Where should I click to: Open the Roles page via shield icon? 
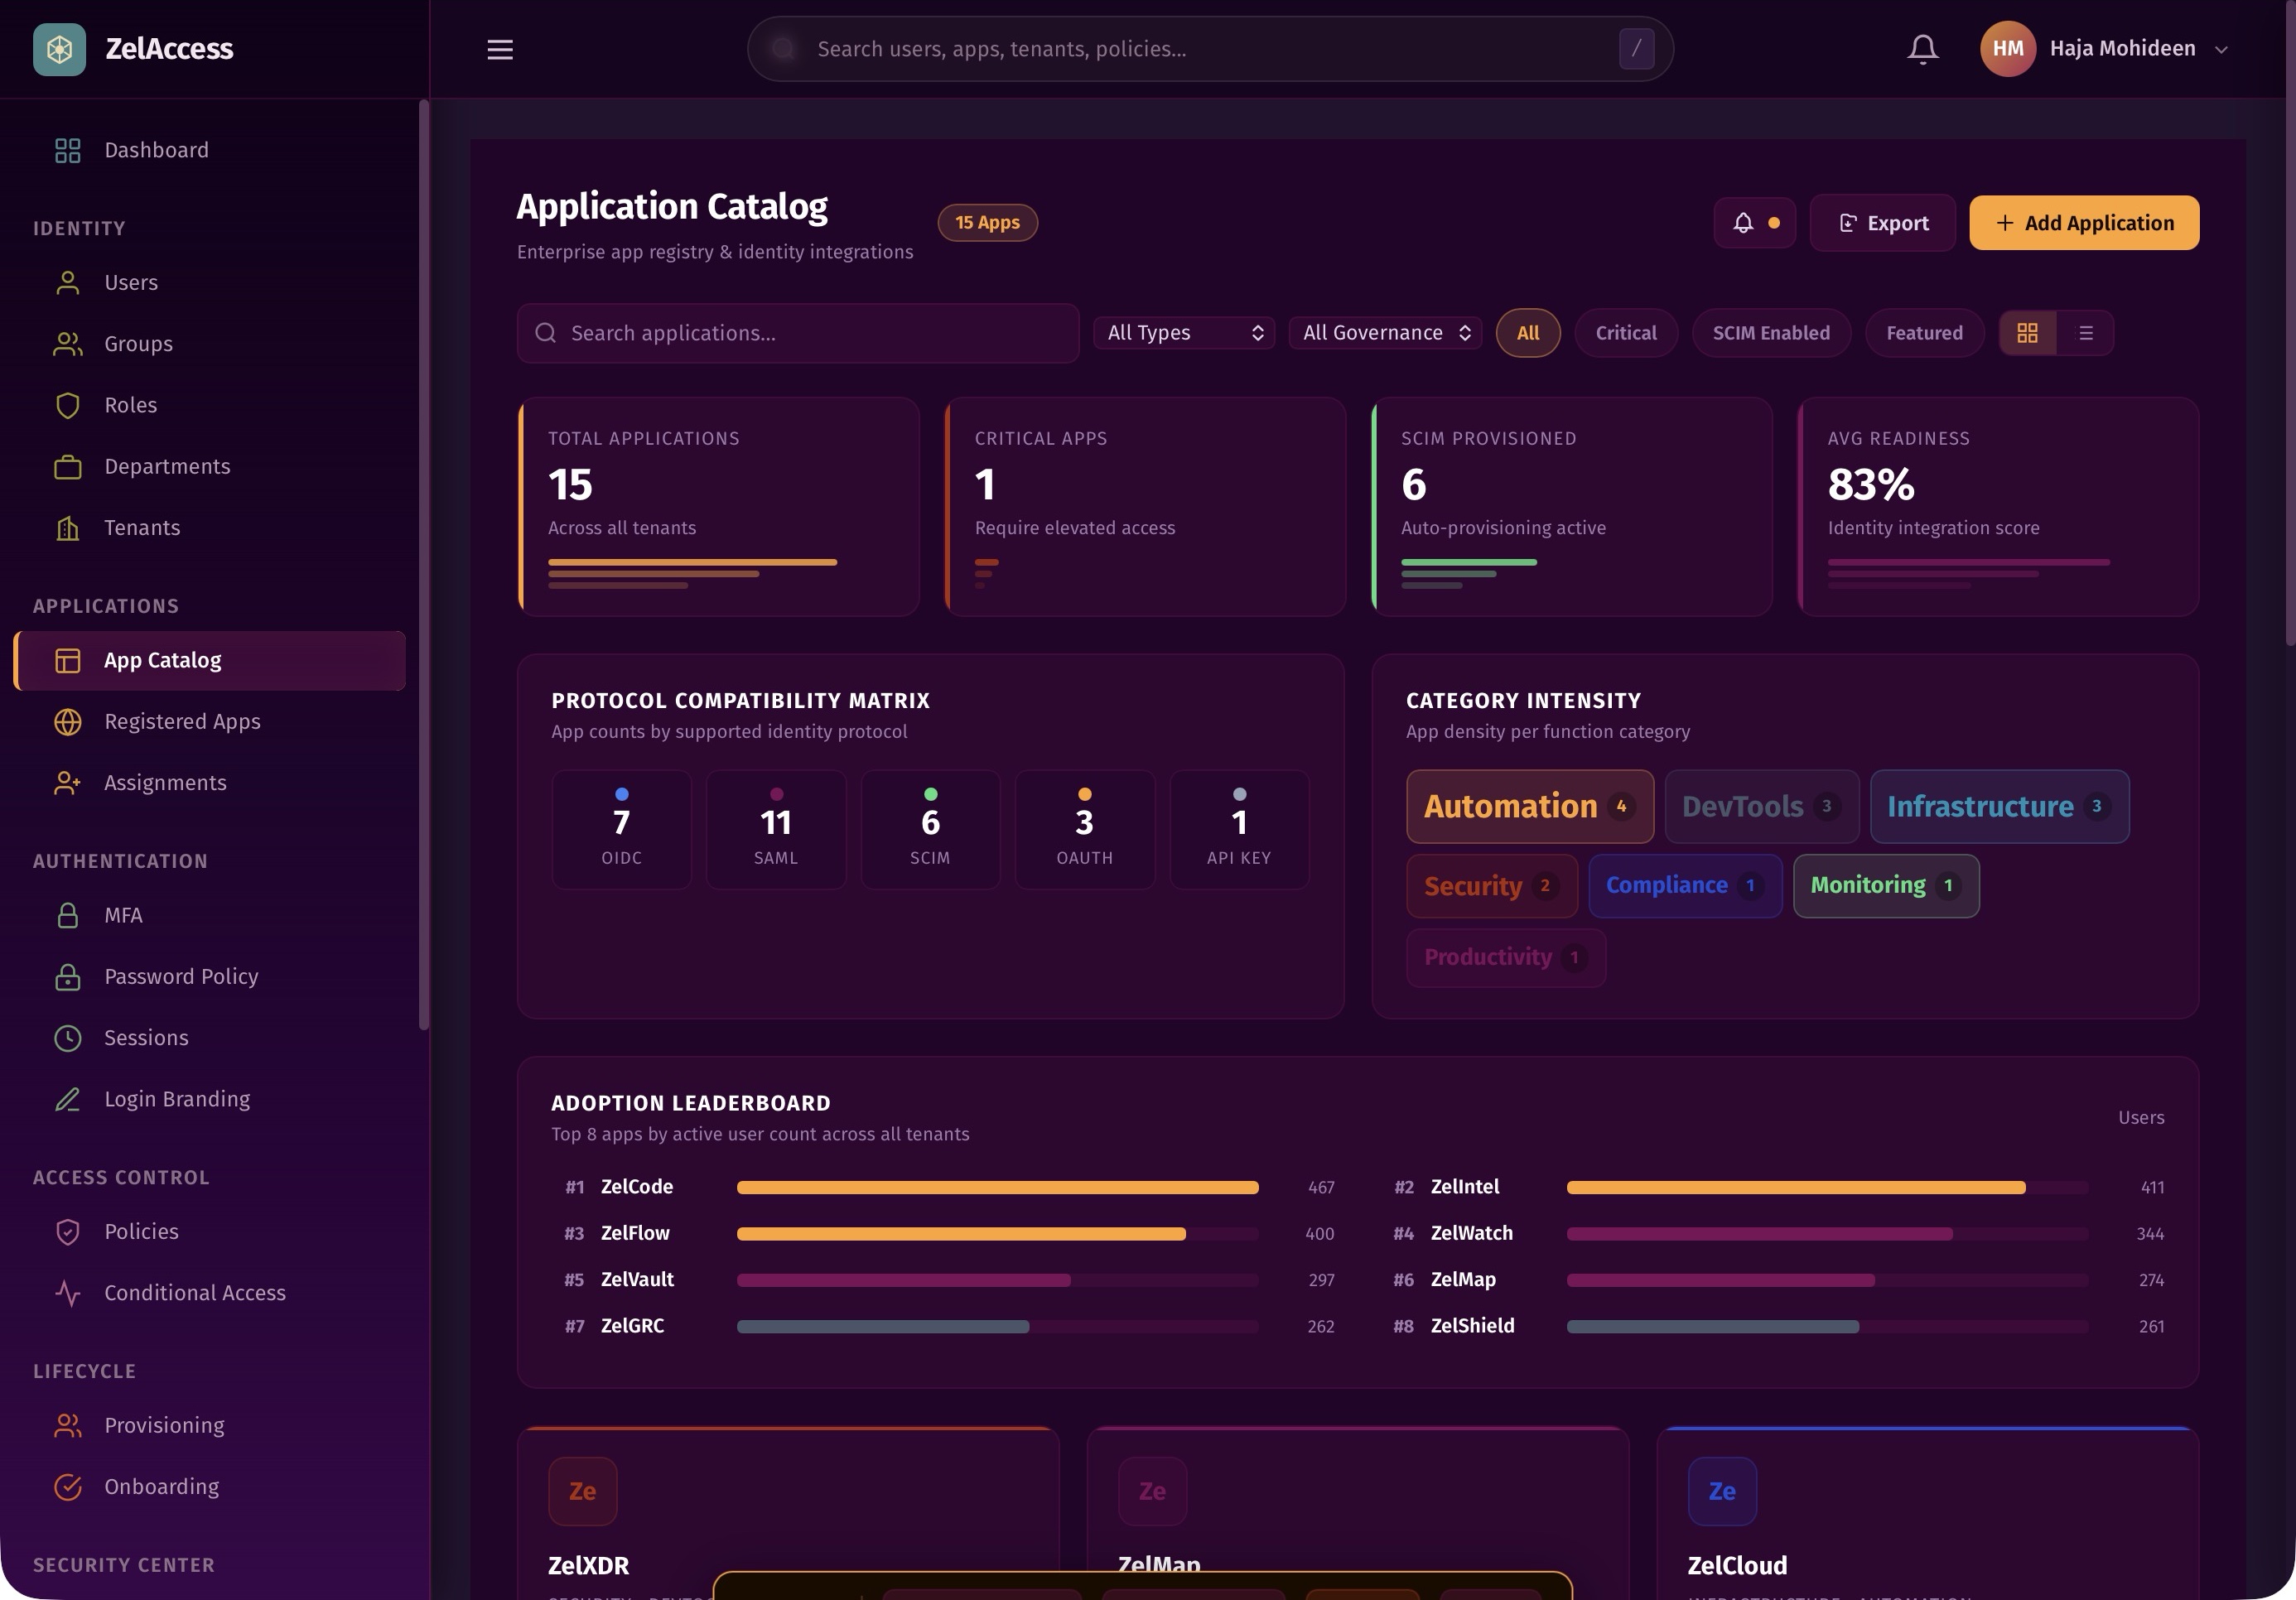tap(130, 405)
